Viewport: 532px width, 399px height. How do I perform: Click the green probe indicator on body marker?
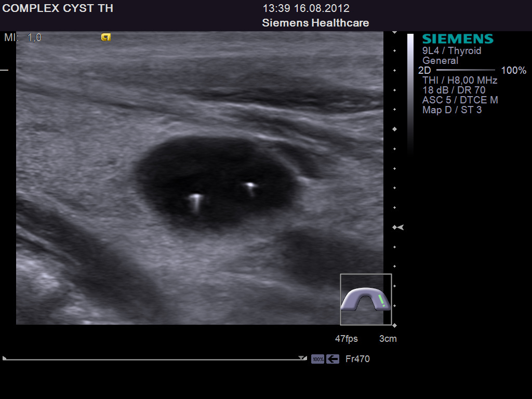pos(382,300)
